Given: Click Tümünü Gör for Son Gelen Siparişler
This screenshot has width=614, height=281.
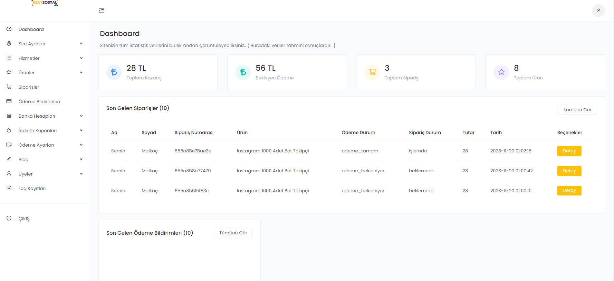Looking at the screenshot, I should point(577,110).
